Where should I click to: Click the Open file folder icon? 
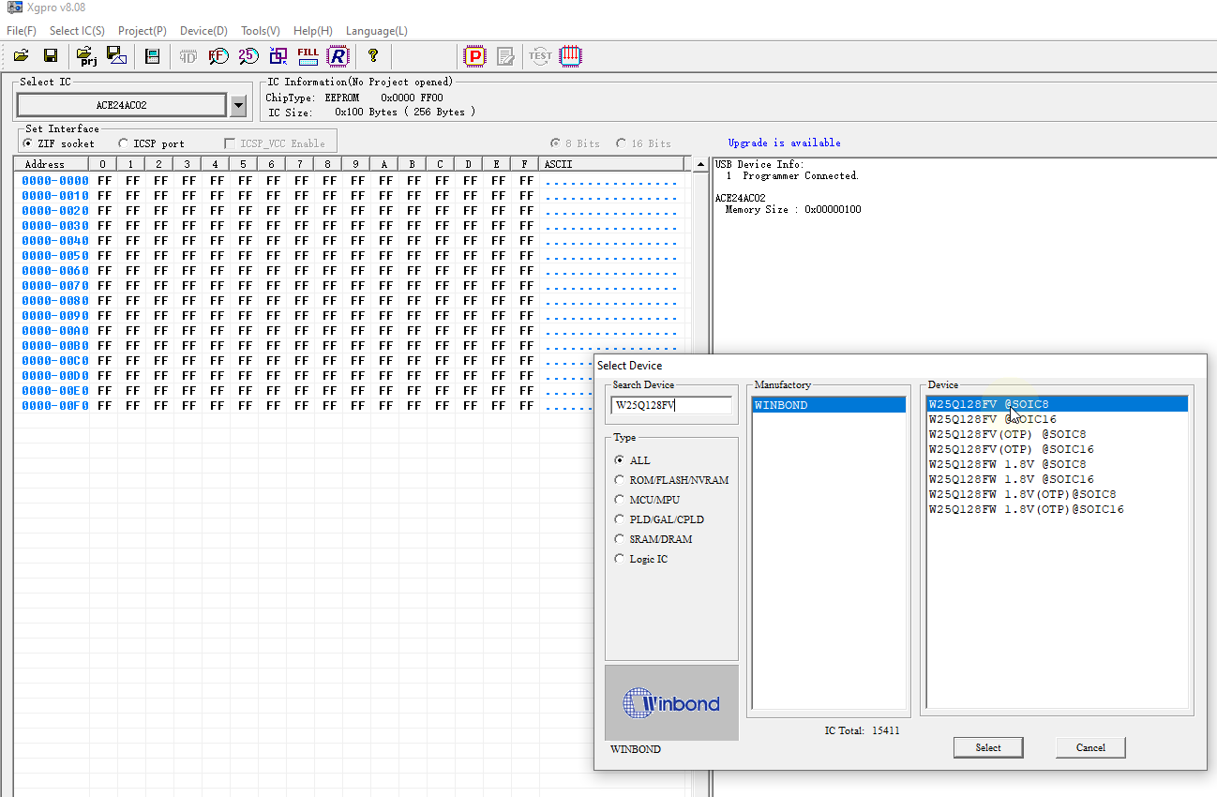pos(21,56)
